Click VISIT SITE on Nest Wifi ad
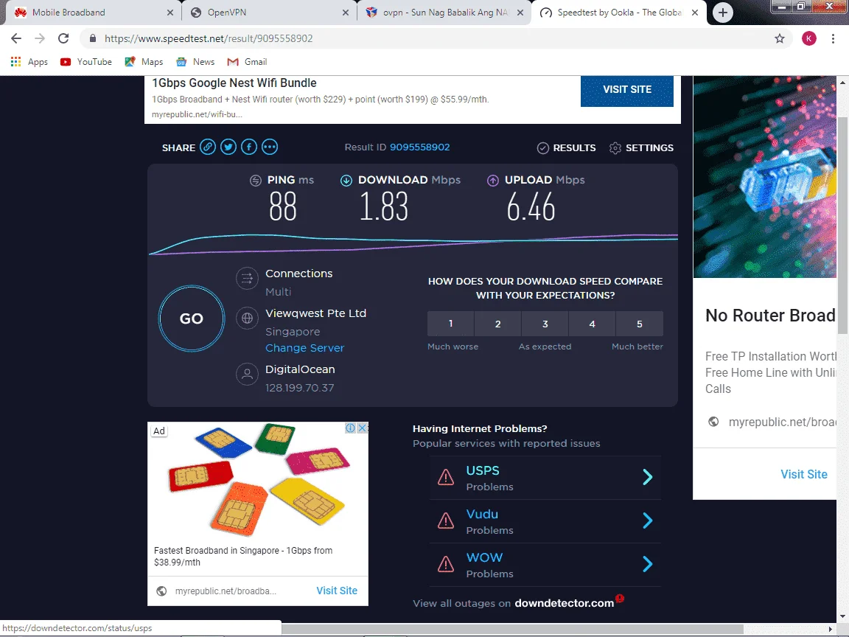 627,90
